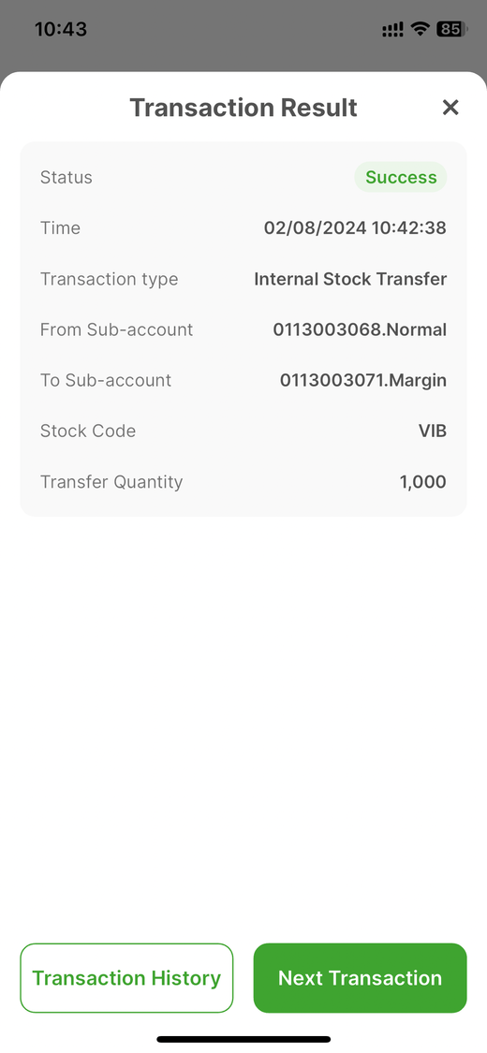Close the Transaction Result sheet
The image size is (487, 1053).
(x=450, y=108)
